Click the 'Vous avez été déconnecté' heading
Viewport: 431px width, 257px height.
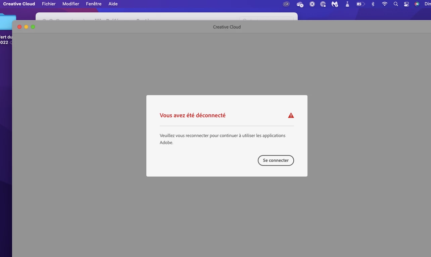(x=193, y=115)
